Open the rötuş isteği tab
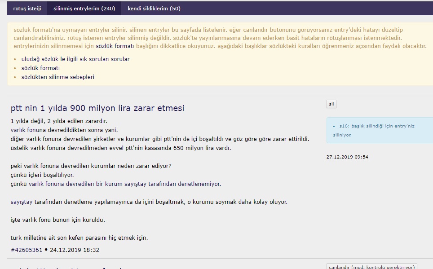433x269 pixels. [27, 9]
